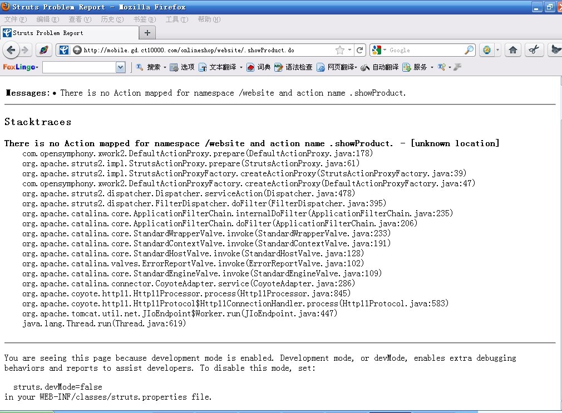Click the search magnifier icon in Google box
The width and height of the screenshot is (562, 413).
[x=469, y=50]
